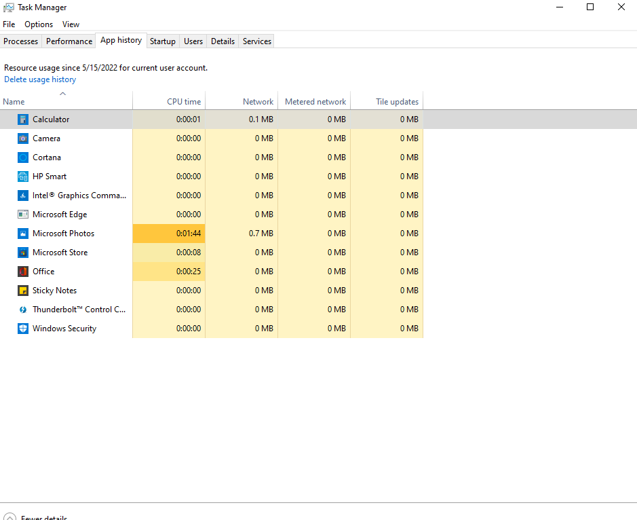Select the App history tab
This screenshot has width=637, height=520.
point(121,40)
